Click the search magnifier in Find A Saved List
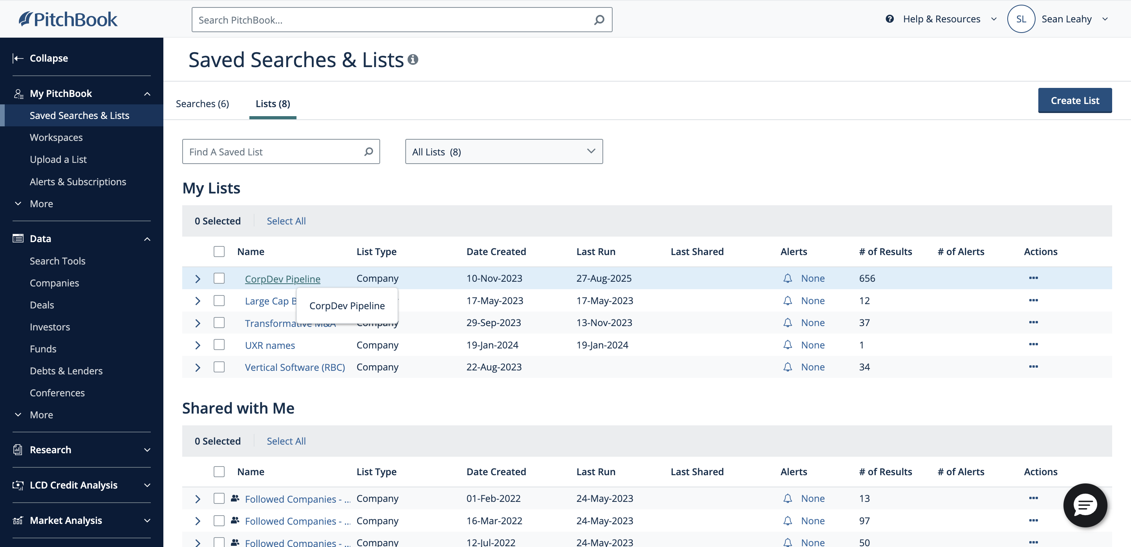Viewport: 1131px width, 547px height. [368, 151]
